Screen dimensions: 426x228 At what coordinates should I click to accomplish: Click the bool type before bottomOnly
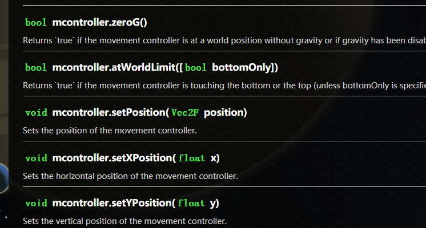(196, 68)
